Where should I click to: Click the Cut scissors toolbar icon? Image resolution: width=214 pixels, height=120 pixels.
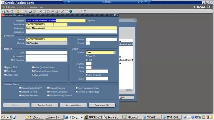40,11
